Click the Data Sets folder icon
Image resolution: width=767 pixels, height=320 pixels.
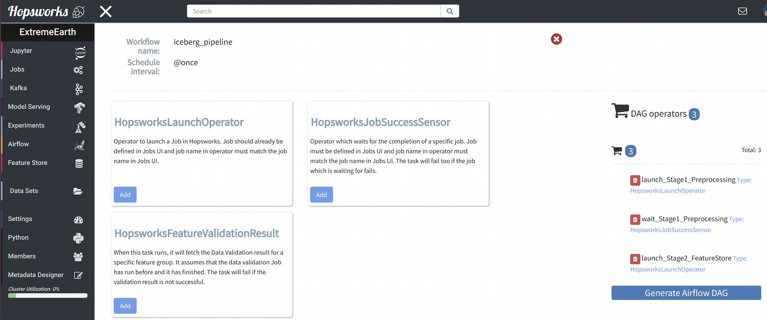click(x=78, y=191)
